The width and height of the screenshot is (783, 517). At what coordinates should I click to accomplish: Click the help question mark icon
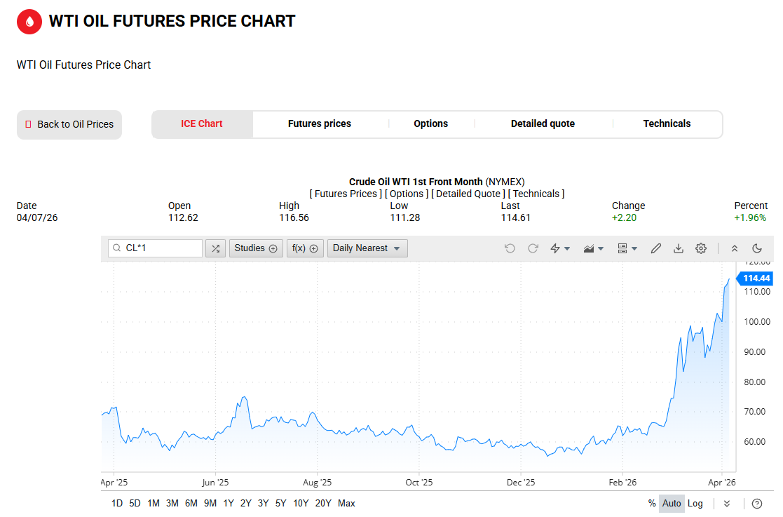pyautogui.click(x=757, y=504)
